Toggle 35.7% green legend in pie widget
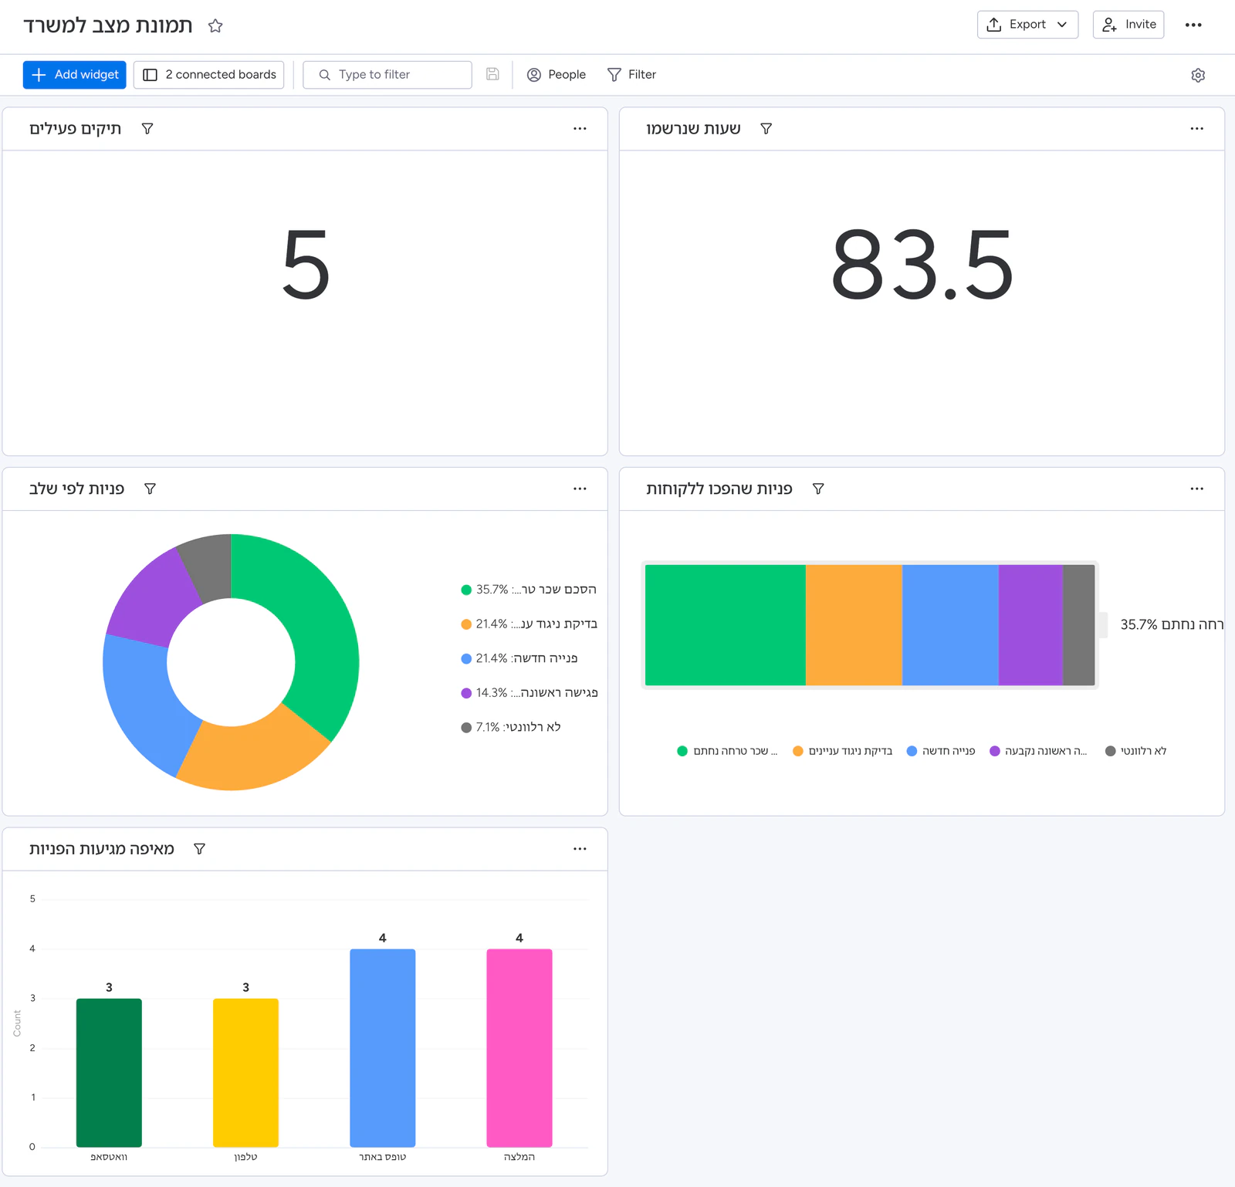Screen dimensions: 1235x1187 pyautogui.click(x=529, y=590)
